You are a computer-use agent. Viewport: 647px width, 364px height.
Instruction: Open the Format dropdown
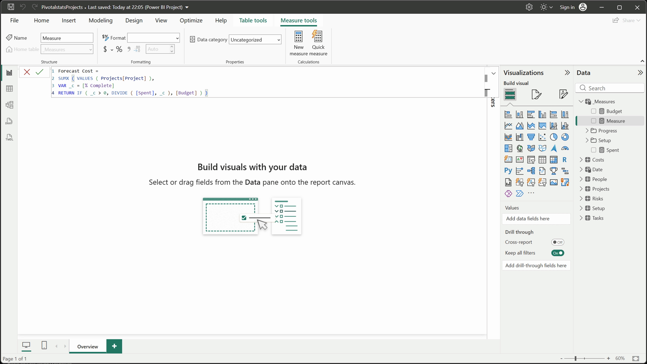coord(153,38)
